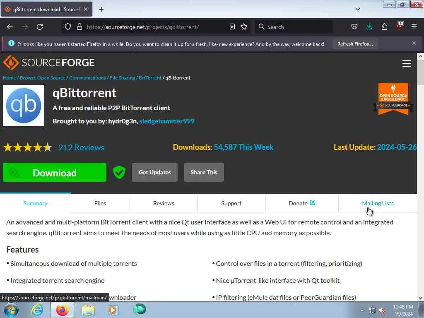The width and height of the screenshot is (424, 318).
Task: Open sledgehammer999 profile link
Action: (x=167, y=121)
